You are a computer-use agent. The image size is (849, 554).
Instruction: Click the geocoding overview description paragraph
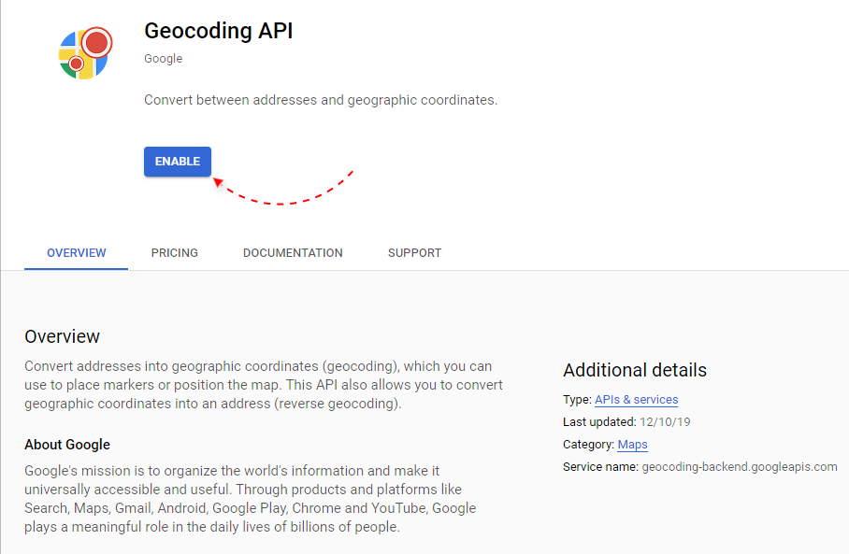pos(264,385)
